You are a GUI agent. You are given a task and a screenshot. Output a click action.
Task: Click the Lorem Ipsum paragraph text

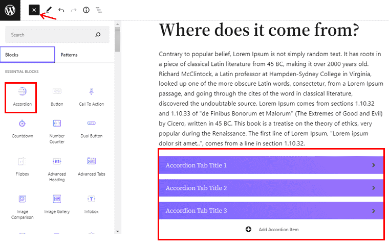[271, 99]
